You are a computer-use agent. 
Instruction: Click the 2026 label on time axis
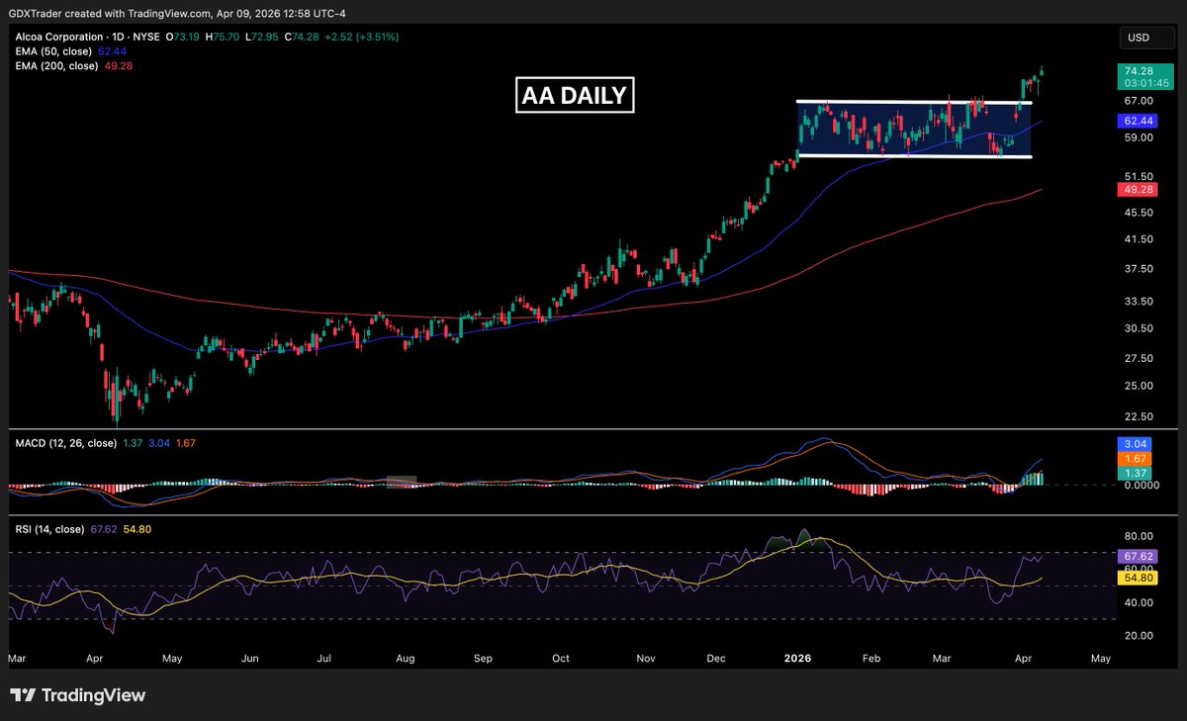795,657
